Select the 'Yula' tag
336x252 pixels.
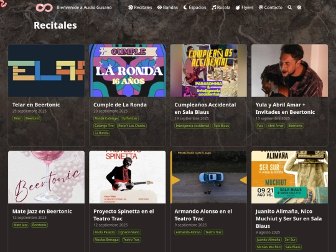click(260, 126)
